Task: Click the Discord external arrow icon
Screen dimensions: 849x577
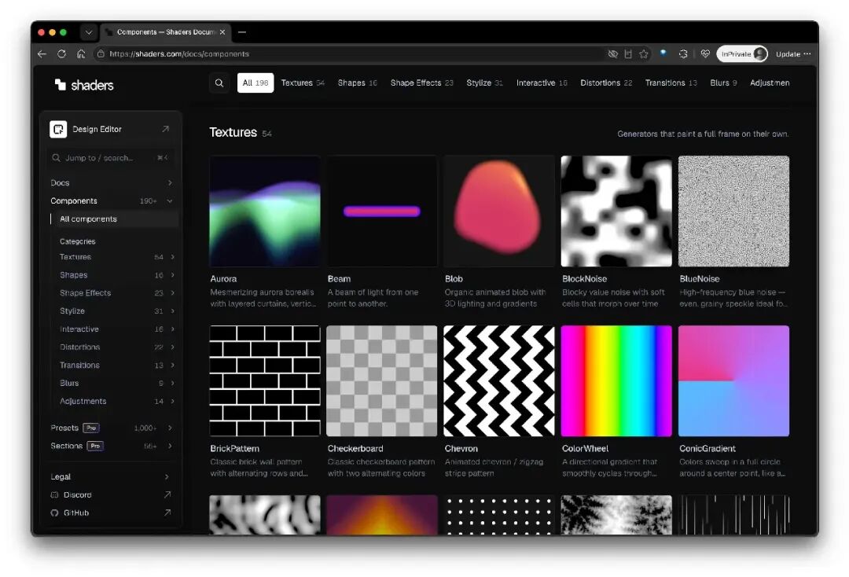Action: 167,494
